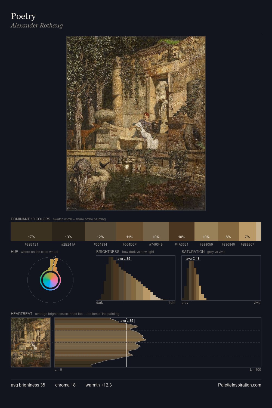The width and height of the screenshot is (272, 408).
Task: Pick the #4A3621 dark brown swatch
Action: coord(182,231)
